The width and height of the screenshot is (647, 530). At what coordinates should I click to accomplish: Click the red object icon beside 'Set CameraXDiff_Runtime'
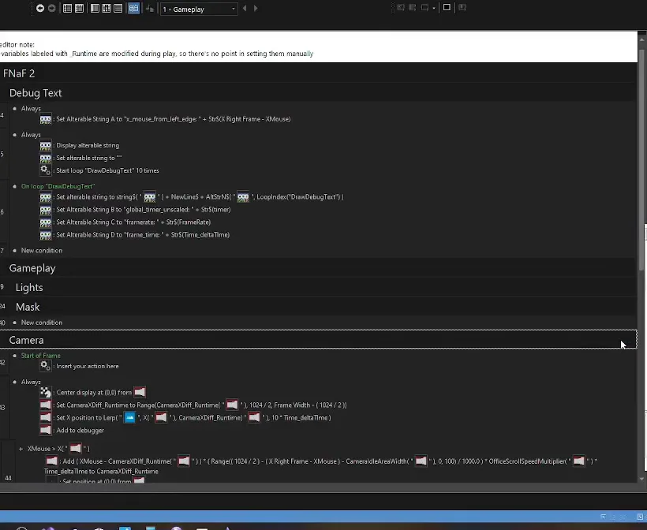pos(46,405)
